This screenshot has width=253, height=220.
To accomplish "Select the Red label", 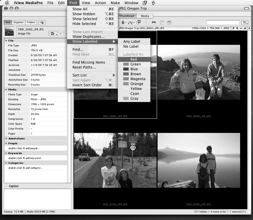I will [x=134, y=59].
